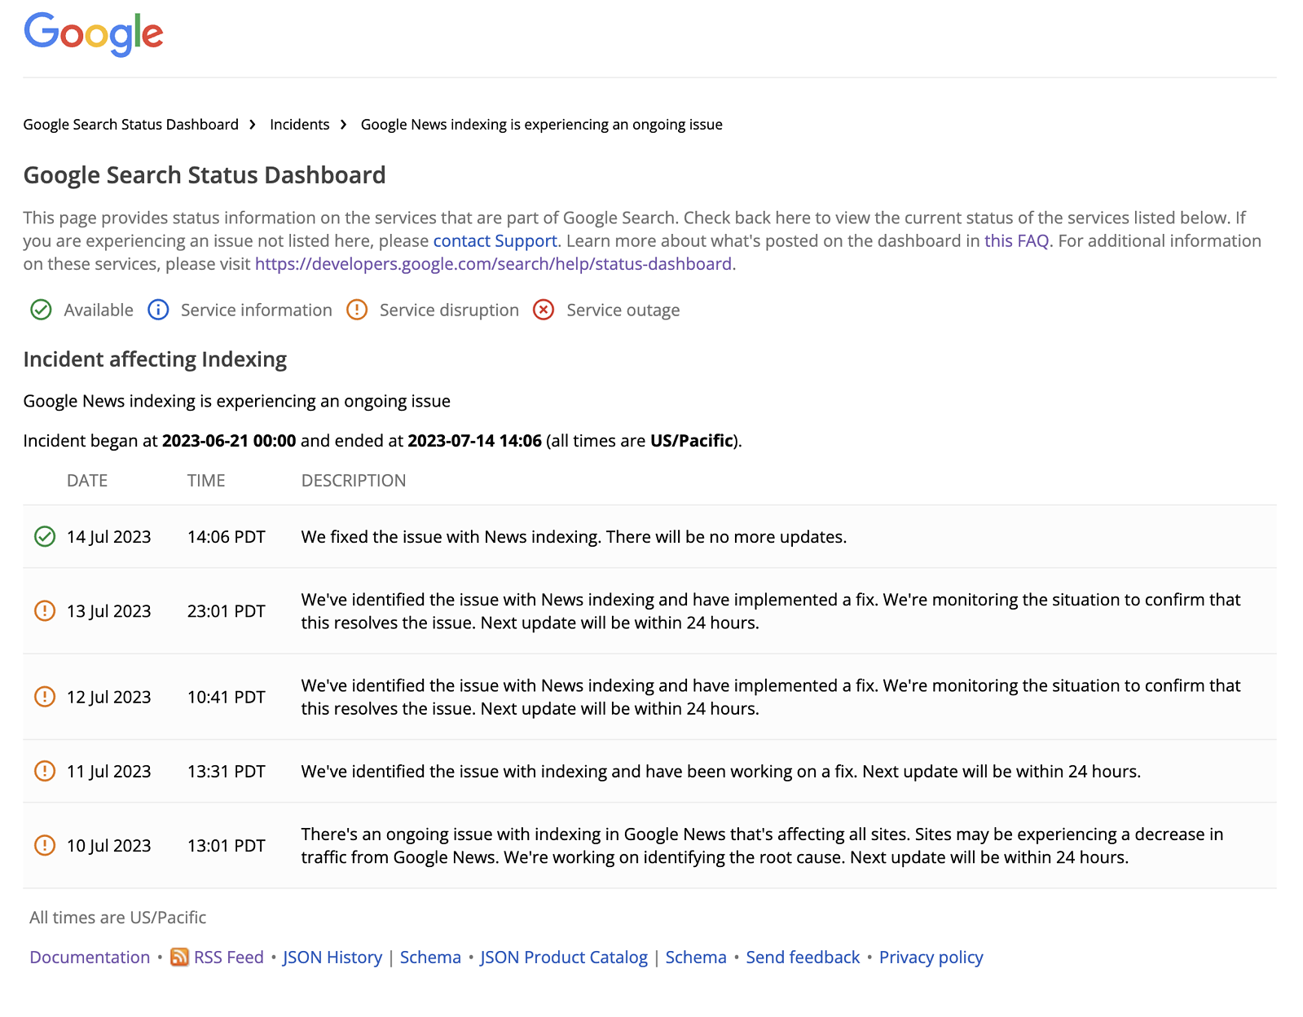Click the orange RSS Feed icon
This screenshot has width=1303, height=1017.
[x=179, y=957]
